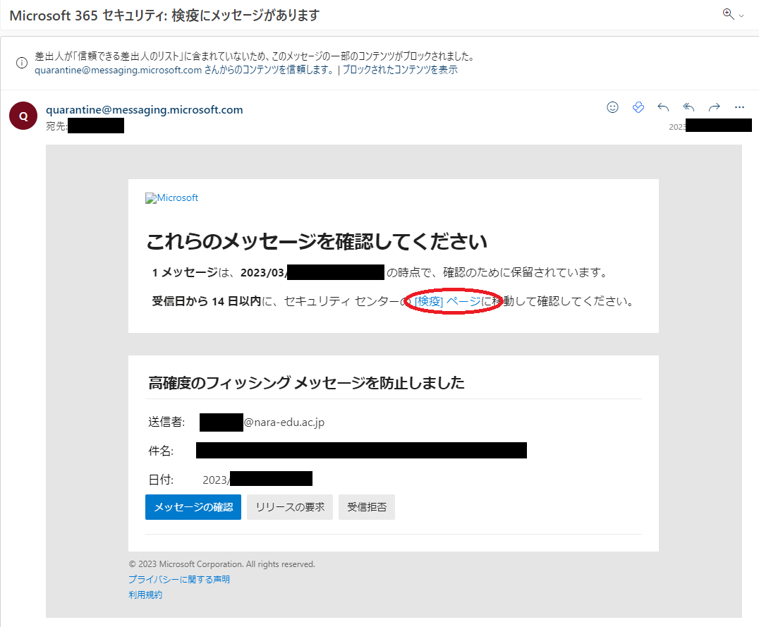This screenshot has width=759, height=627.
Task: Select the 日付: label
Action: click(161, 480)
